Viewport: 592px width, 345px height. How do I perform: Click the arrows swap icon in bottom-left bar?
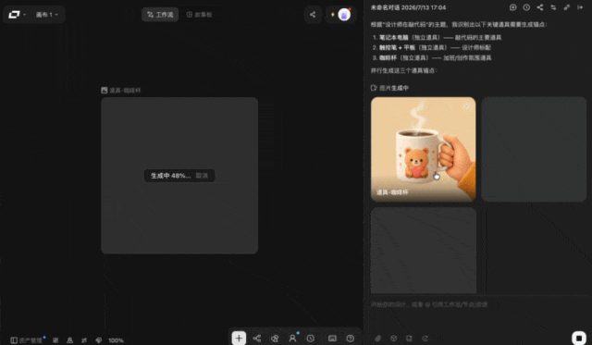[84, 340]
